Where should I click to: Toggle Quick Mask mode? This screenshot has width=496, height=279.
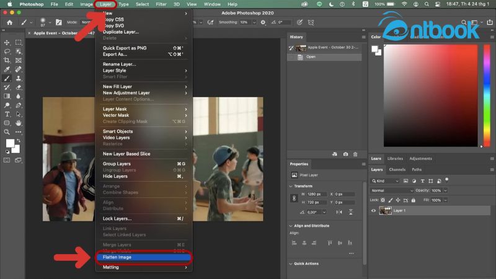coord(7,160)
